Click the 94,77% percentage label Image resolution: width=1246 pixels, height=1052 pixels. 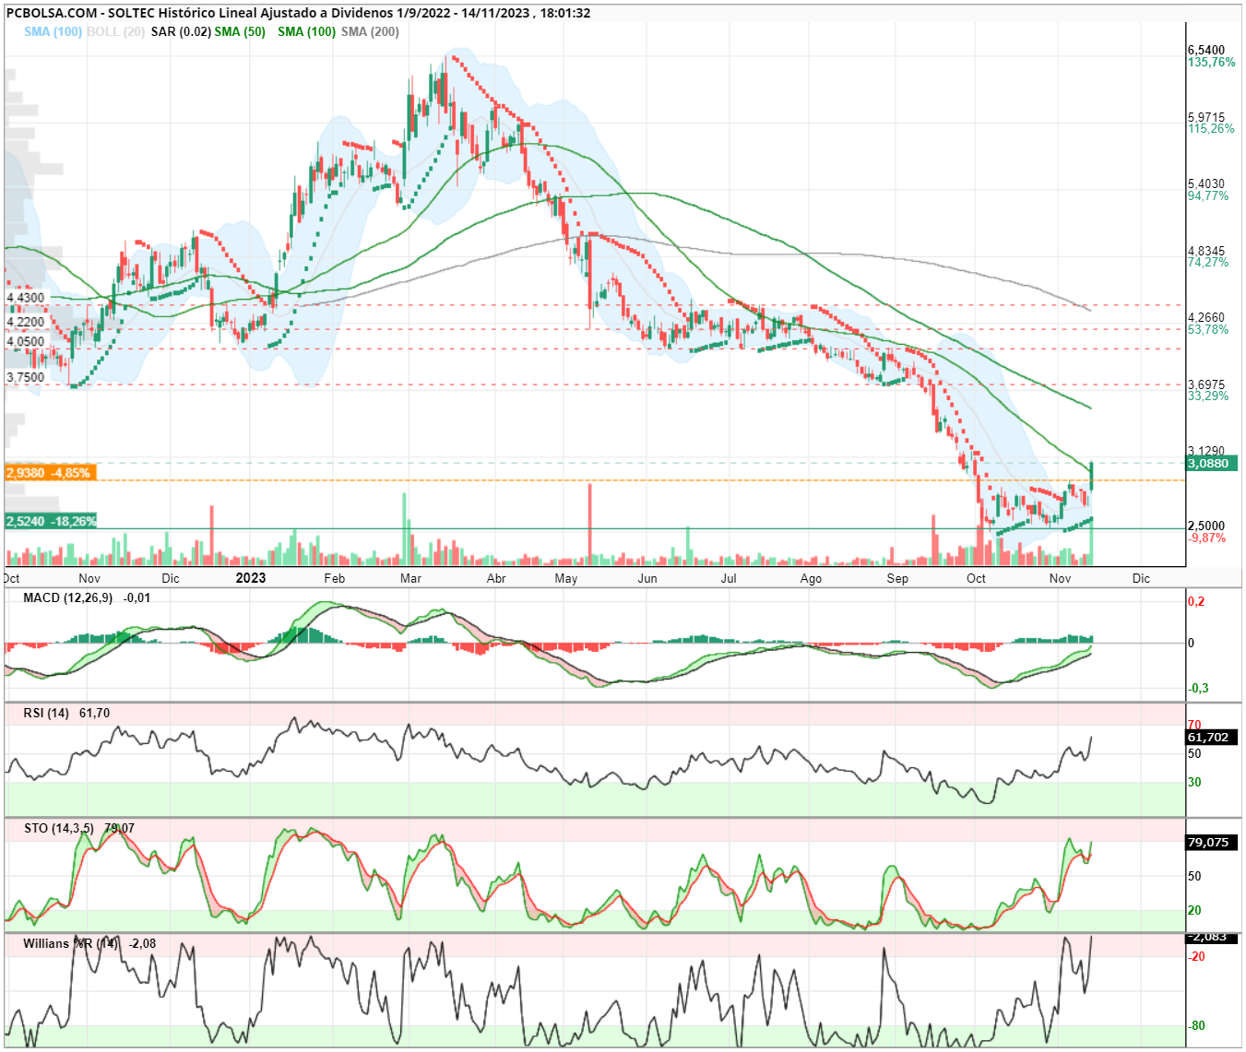(x=1208, y=195)
